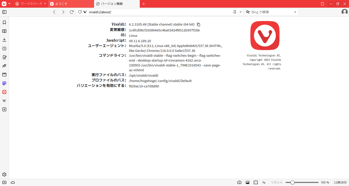This screenshot has height=186, width=349.
Task: Open the page actions code icon
Action: [x=264, y=182]
